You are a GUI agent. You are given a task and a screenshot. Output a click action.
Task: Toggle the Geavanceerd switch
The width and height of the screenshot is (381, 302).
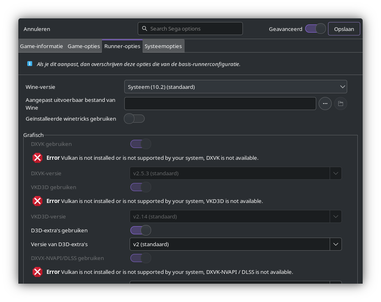[x=315, y=29]
